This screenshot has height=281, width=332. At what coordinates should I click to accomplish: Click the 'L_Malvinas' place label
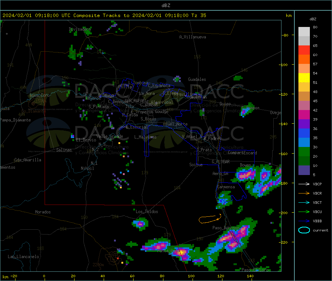pos(145,137)
